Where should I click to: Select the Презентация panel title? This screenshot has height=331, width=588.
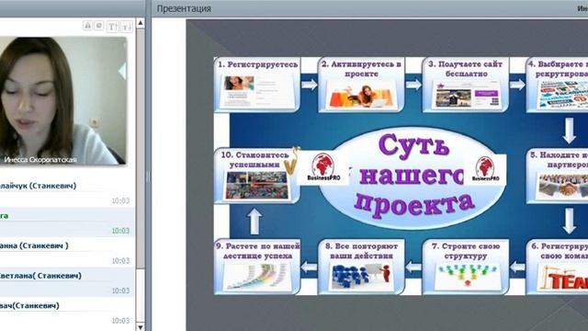(x=184, y=8)
